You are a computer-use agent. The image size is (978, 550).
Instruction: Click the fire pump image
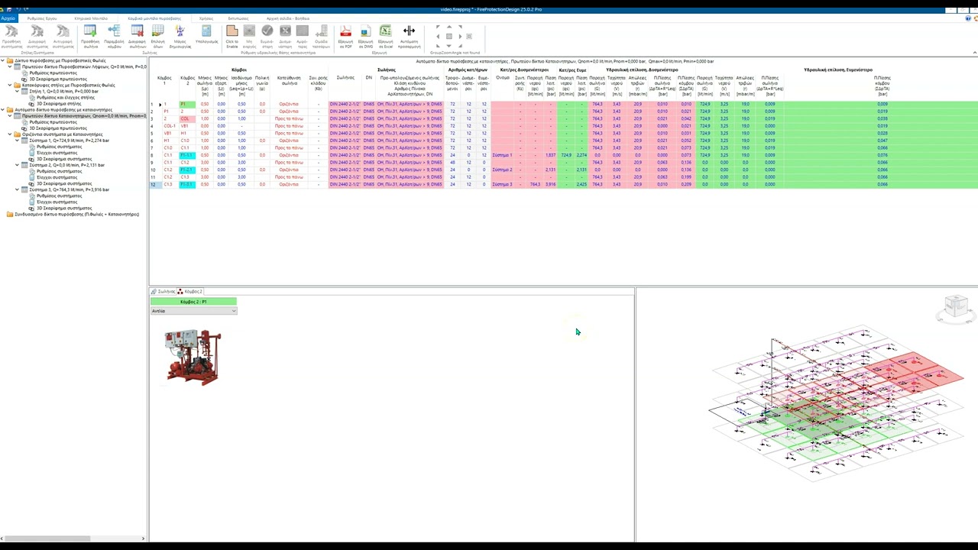click(193, 357)
